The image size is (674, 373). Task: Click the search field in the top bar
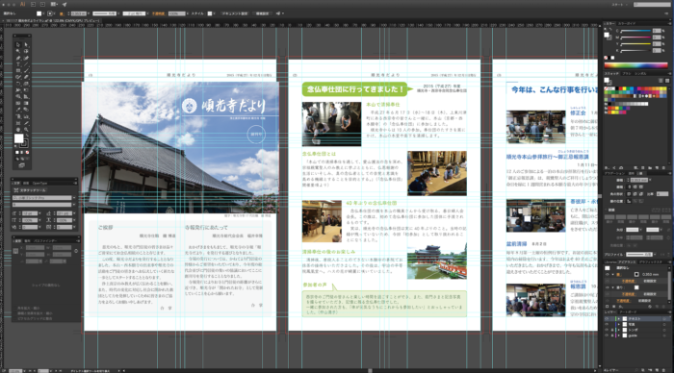652,4
